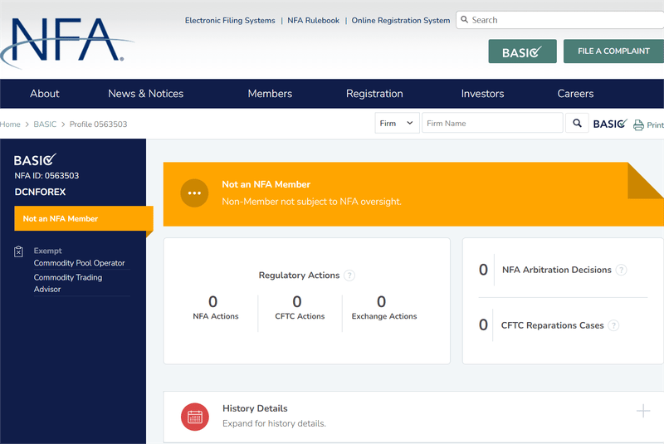Click the firm search magnifier button
Image resolution: width=664 pixels, height=444 pixels.
point(577,123)
